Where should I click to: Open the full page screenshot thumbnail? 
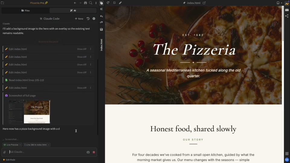(x=29, y=112)
